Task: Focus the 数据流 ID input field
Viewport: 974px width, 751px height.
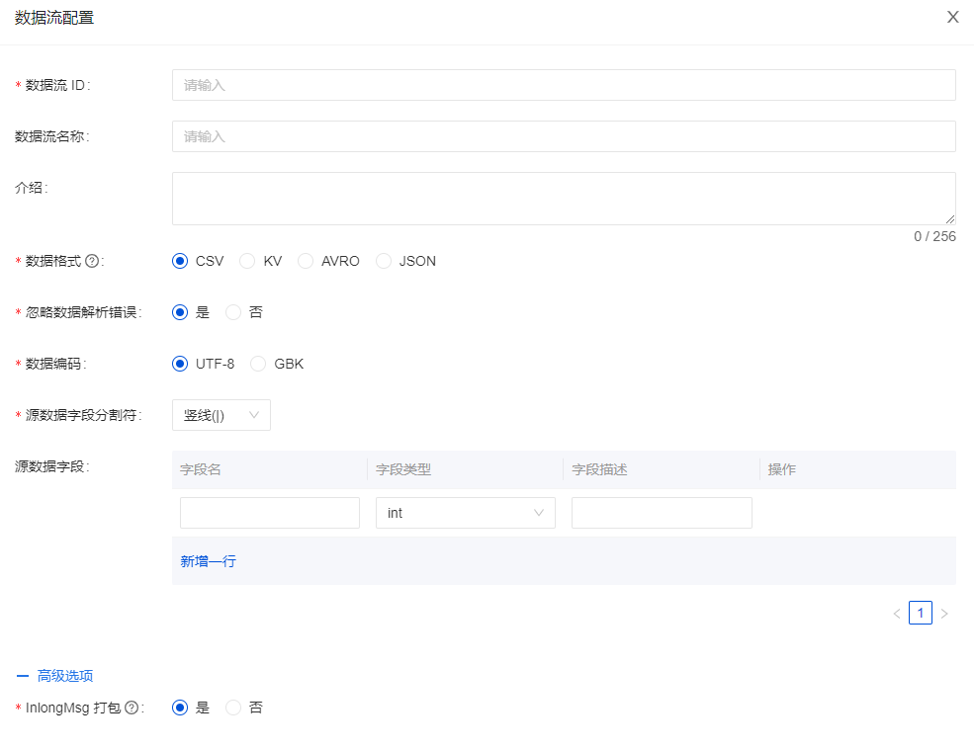Action: click(x=564, y=85)
